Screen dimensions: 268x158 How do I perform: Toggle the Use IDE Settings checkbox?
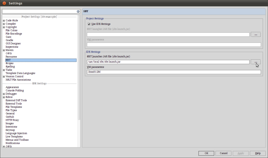coord(89,24)
